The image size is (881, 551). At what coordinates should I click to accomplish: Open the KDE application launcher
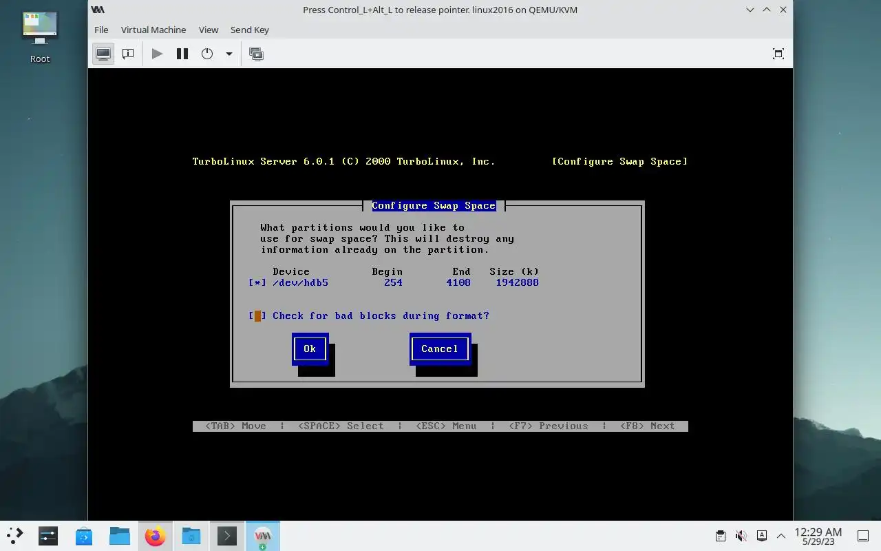[14, 535]
